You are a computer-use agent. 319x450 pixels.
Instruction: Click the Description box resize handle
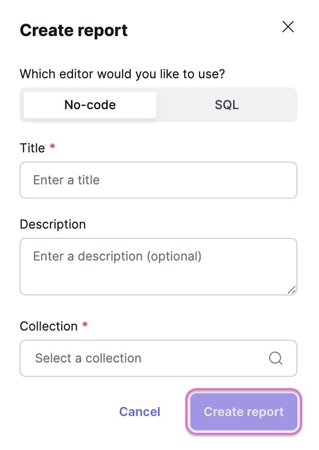292,290
